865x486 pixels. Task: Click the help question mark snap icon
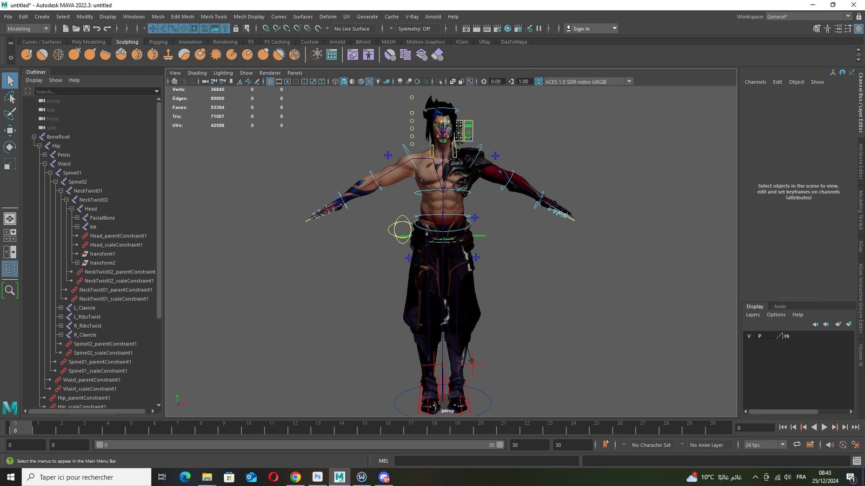(x=225, y=29)
